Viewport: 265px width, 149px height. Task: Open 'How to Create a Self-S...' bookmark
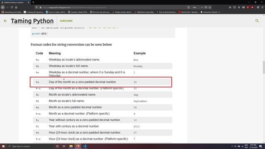56,12
